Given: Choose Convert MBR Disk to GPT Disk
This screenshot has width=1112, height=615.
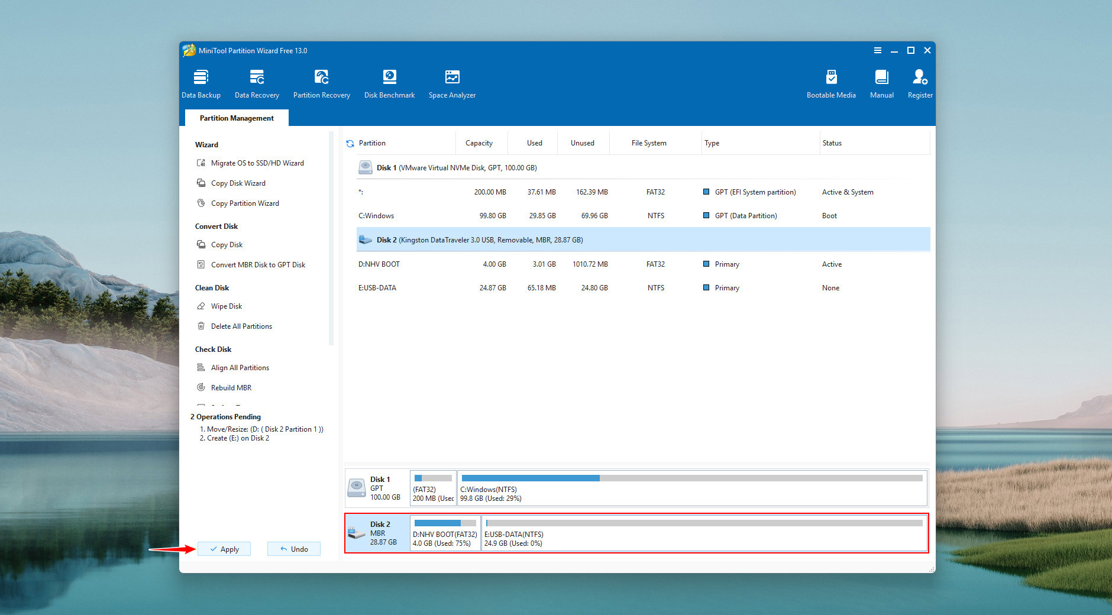Looking at the screenshot, I should (x=258, y=265).
